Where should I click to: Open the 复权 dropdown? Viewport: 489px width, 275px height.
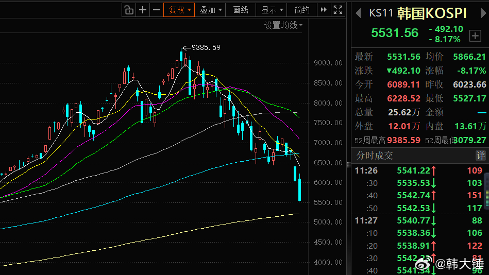pos(179,10)
